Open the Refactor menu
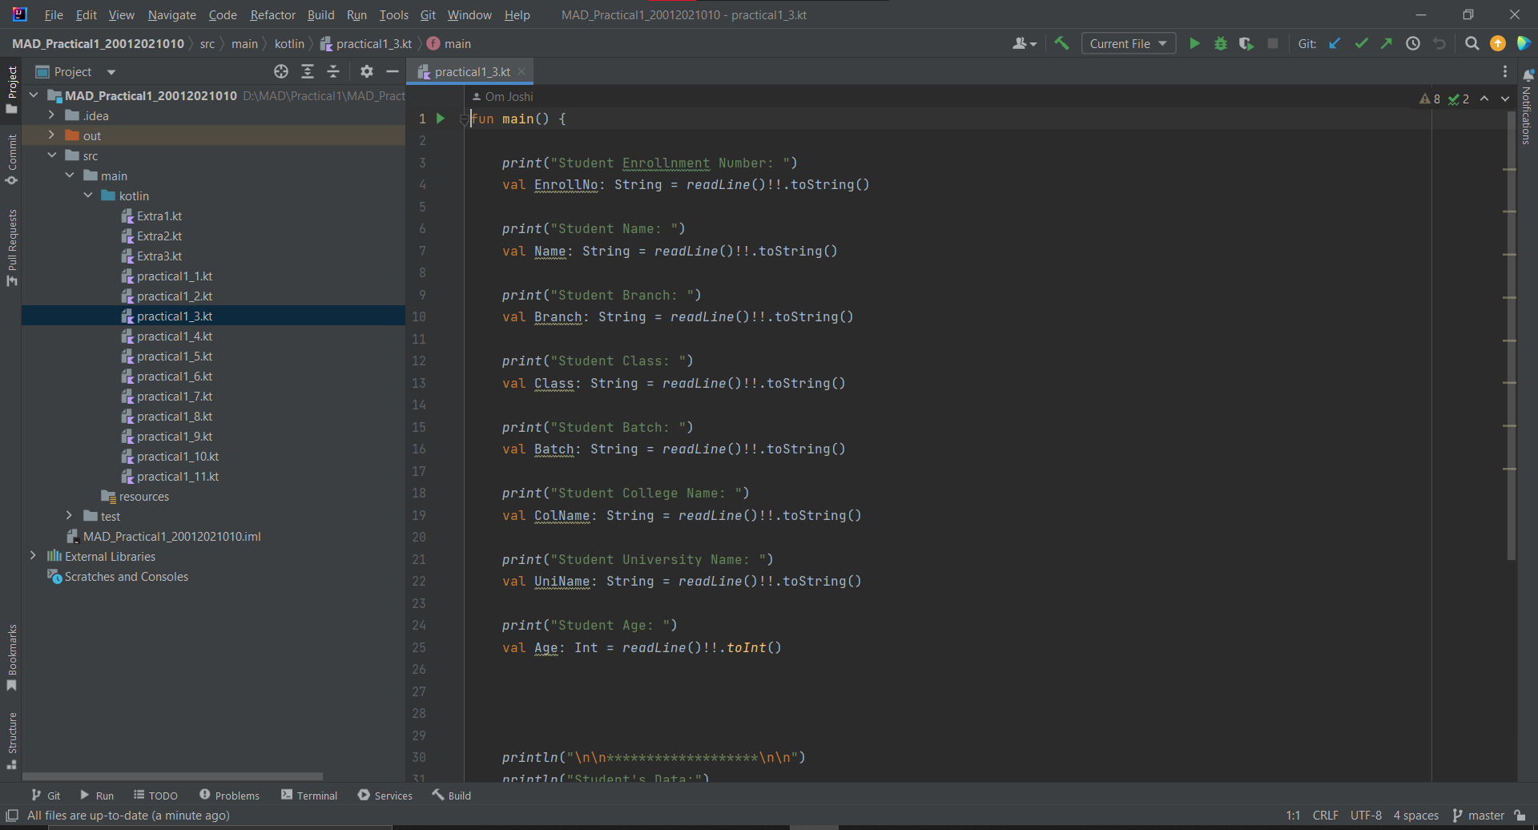Screen dimensions: 1538x830 [x=272, y=15]
